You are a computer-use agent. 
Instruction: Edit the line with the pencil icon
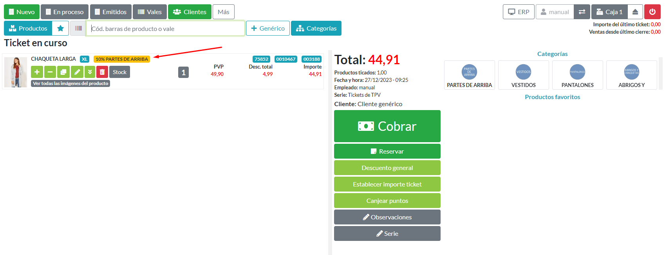[x=77, y=72]
